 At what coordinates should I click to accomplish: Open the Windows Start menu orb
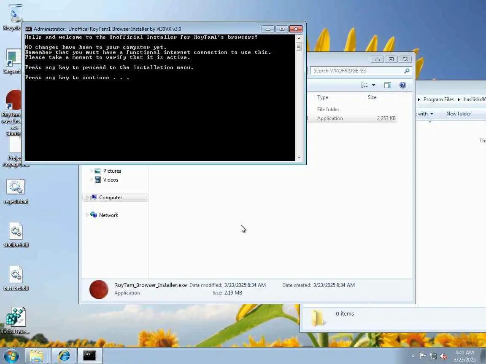(x=11, y=356)
